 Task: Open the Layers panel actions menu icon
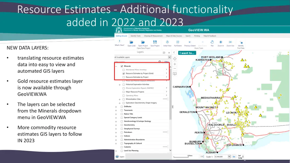click(x=164, y=53)
